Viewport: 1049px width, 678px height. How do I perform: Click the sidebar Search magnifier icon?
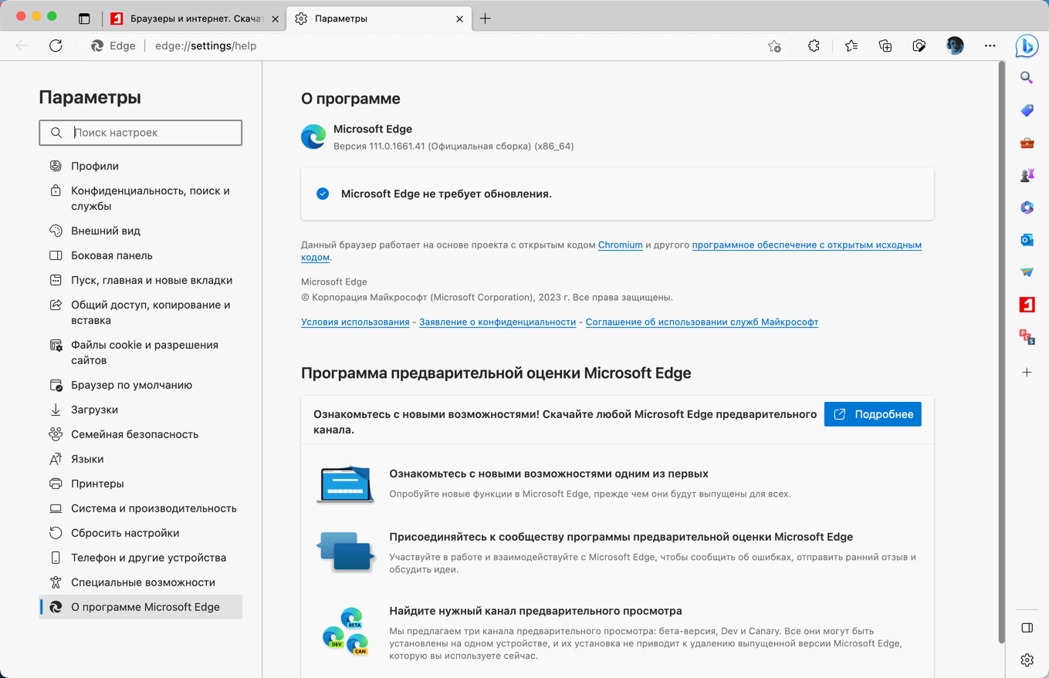(1027, 78)
